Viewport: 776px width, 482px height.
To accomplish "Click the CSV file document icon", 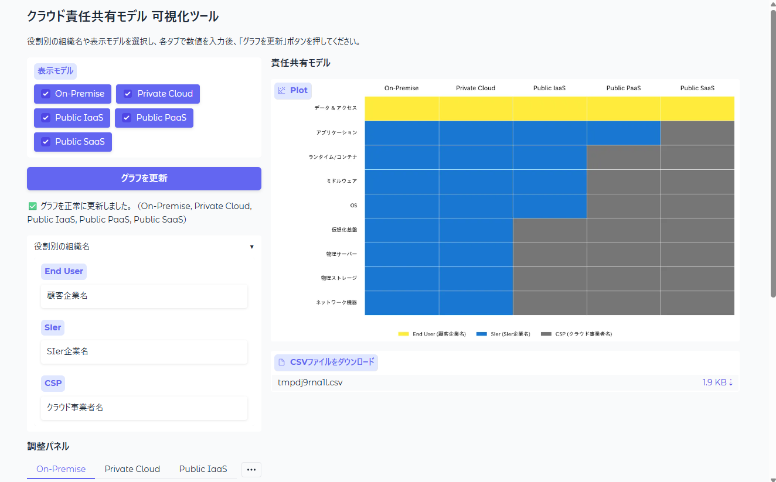I will click(x=282, y=362).
